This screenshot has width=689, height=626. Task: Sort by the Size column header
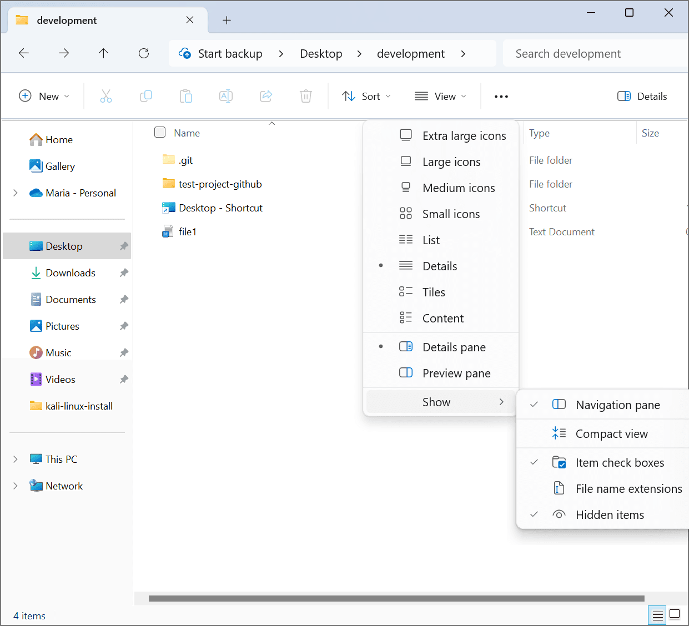click(x=650, y=133)
